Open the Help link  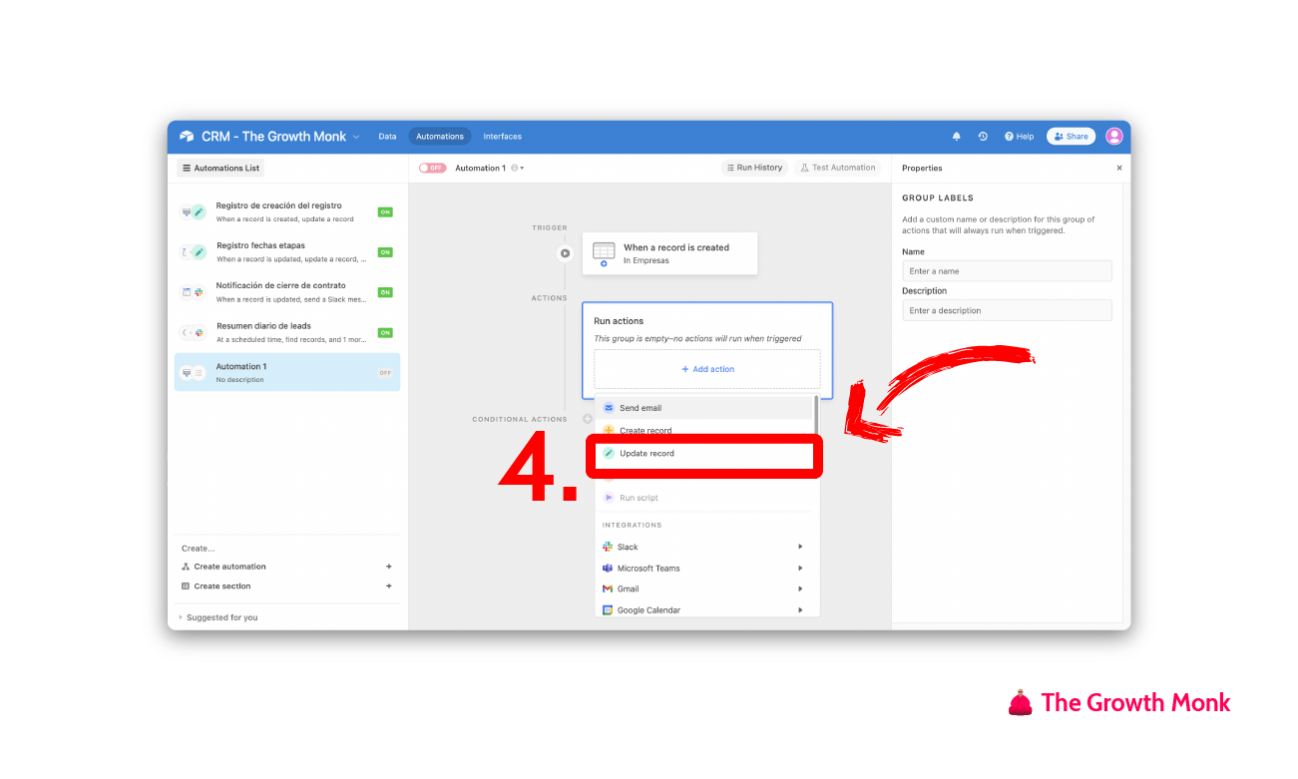coord(1019,137)
